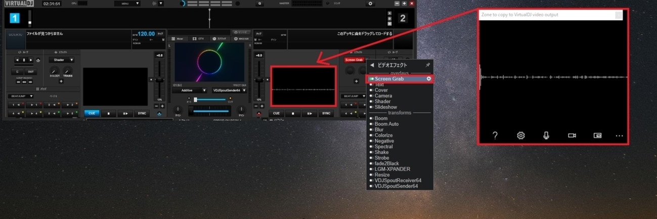Enable the Strobe transform effect
657x219 pixels.
tap(371, 158)
